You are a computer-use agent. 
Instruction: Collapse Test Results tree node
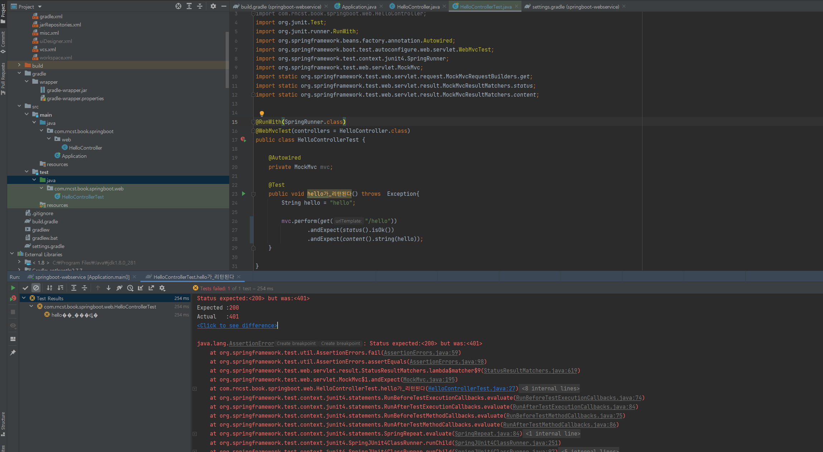tap(24, 298)
